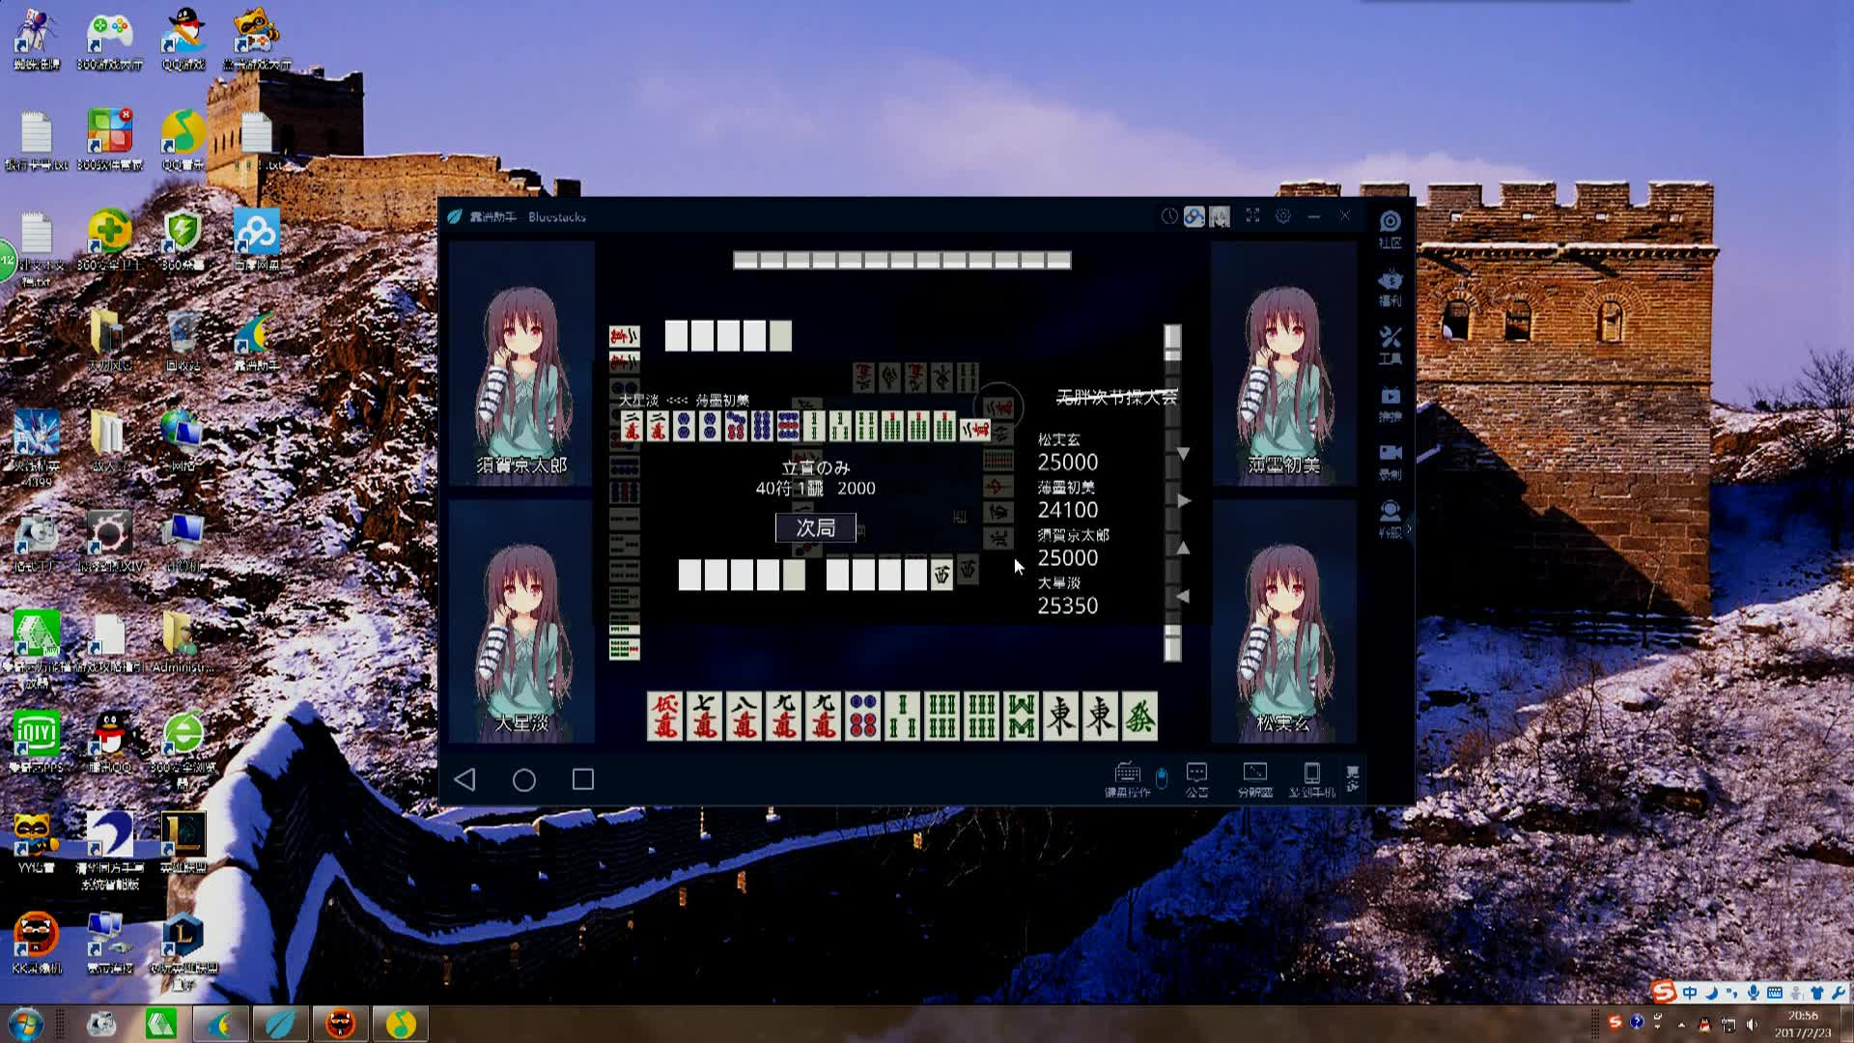Open the 键盘操作 keyboard control icon
Viewport: 1854px width, 1043px height.
[x=1127, y=778]
